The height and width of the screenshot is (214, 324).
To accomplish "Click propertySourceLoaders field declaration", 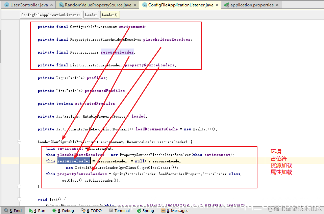I will (150, 65).
